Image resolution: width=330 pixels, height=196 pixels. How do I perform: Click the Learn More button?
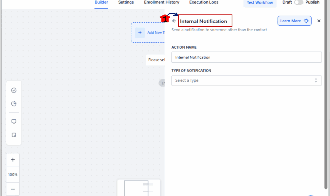(x=295, y=21)
